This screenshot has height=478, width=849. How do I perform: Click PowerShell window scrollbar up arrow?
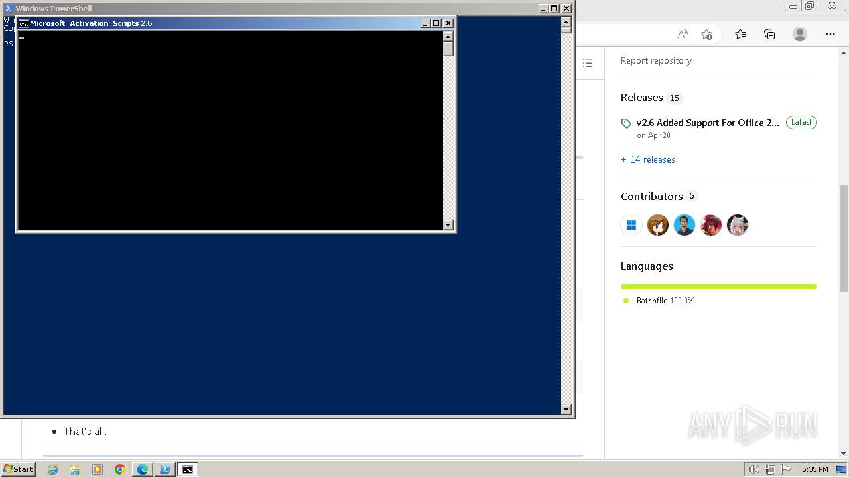click(x=566, y=21)
